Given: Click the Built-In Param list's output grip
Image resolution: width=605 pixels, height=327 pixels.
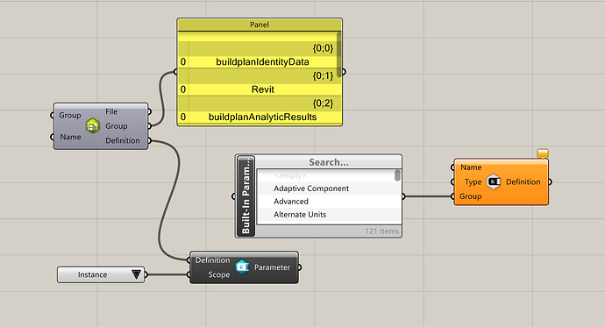Looking at the screenshot, I should click(403, 196).
